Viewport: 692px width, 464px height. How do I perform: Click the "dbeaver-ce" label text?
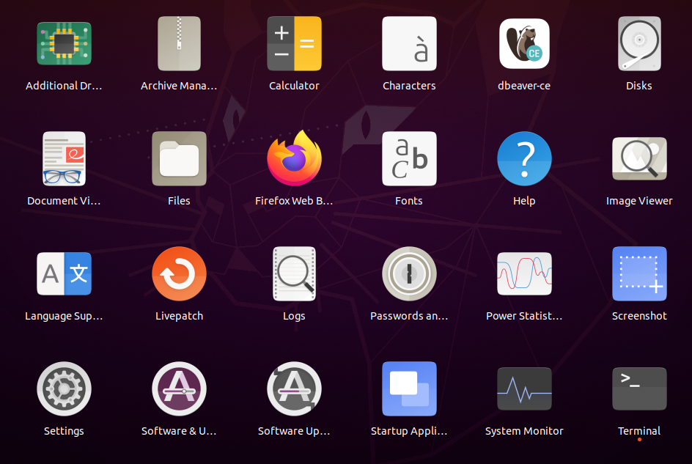[524, 86]
